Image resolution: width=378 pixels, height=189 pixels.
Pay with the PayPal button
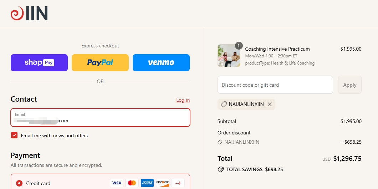[x=100, y=63]
